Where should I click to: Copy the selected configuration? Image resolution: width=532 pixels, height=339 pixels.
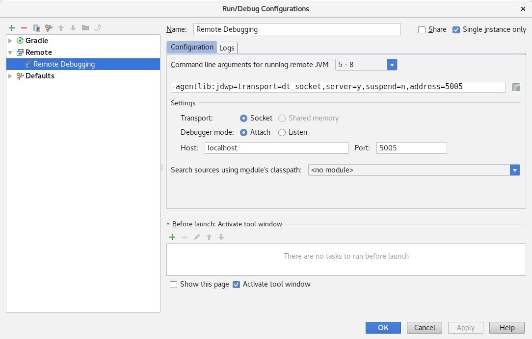36,28
